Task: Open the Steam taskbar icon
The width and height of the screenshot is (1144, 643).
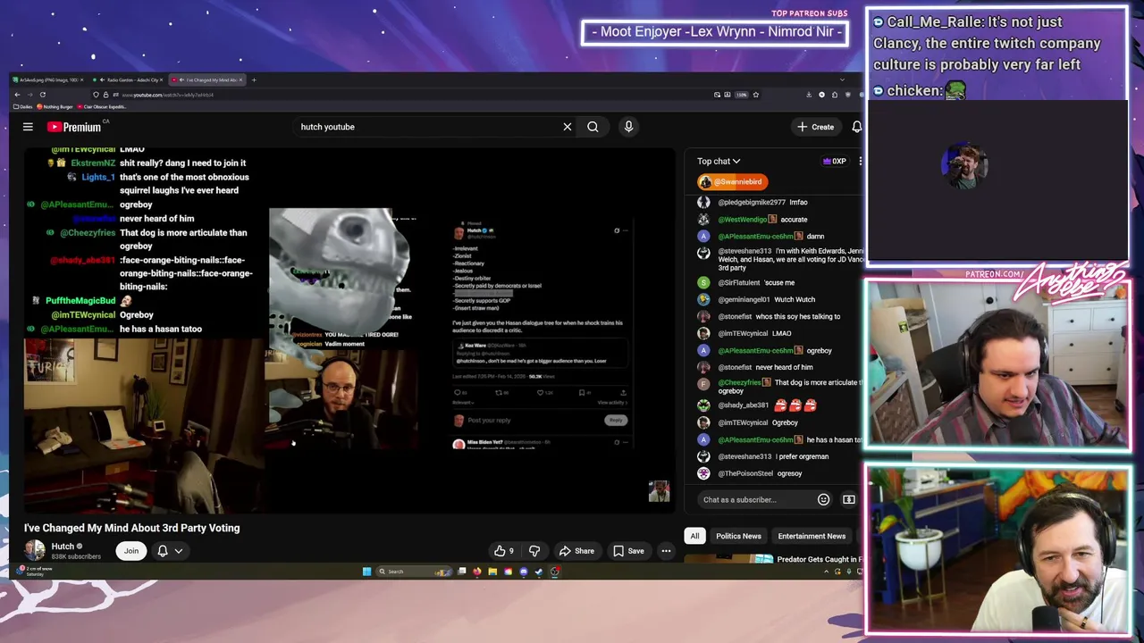Action: tap(538, 572)
